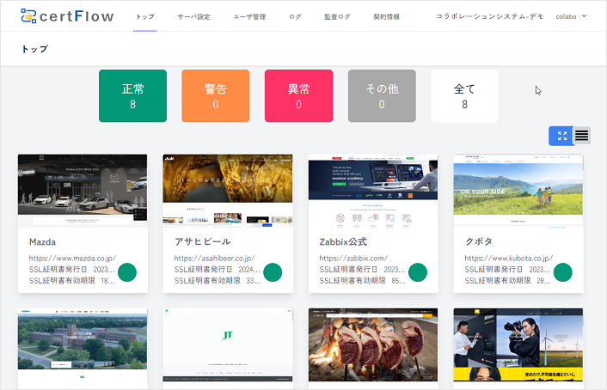The width and height of the screenshot is (607, 390).
Task: Click the certFlow logo
Action: [67, 16]
